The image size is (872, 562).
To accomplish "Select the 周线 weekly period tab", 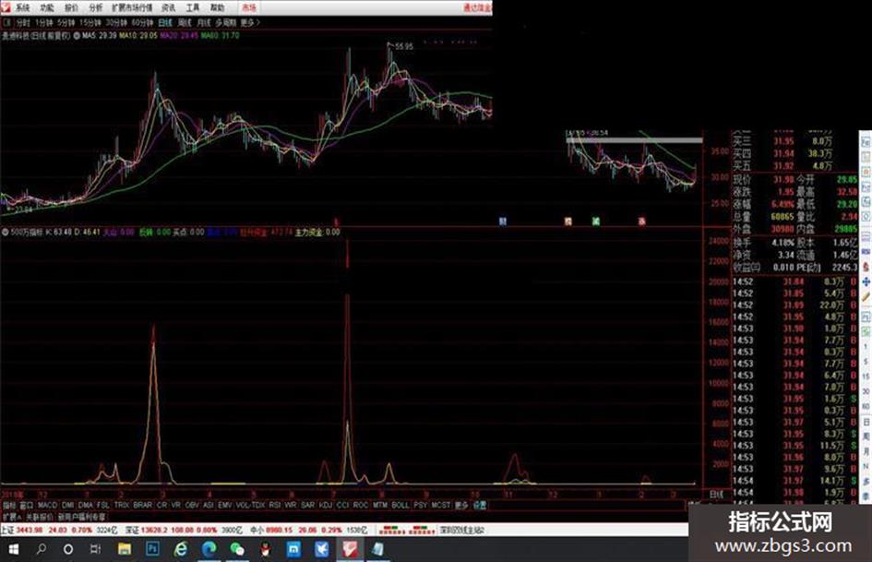I will (x=185, y=23).
